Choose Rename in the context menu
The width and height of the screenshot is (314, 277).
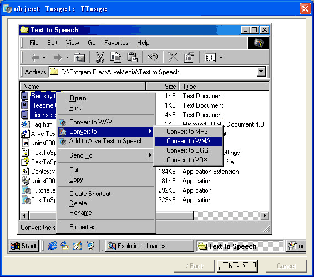pyautogui.click(x=107, y=213)
